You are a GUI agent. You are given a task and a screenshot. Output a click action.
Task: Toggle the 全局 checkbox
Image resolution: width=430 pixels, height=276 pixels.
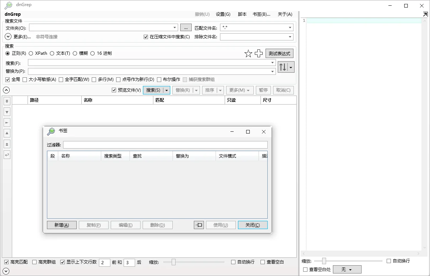click(x=8, y=79)
